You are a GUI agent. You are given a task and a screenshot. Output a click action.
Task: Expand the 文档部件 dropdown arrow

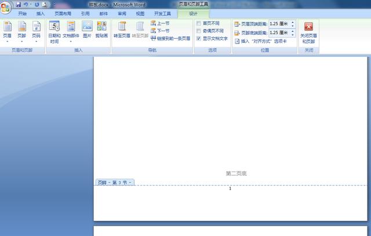click(x=71, y=42)
